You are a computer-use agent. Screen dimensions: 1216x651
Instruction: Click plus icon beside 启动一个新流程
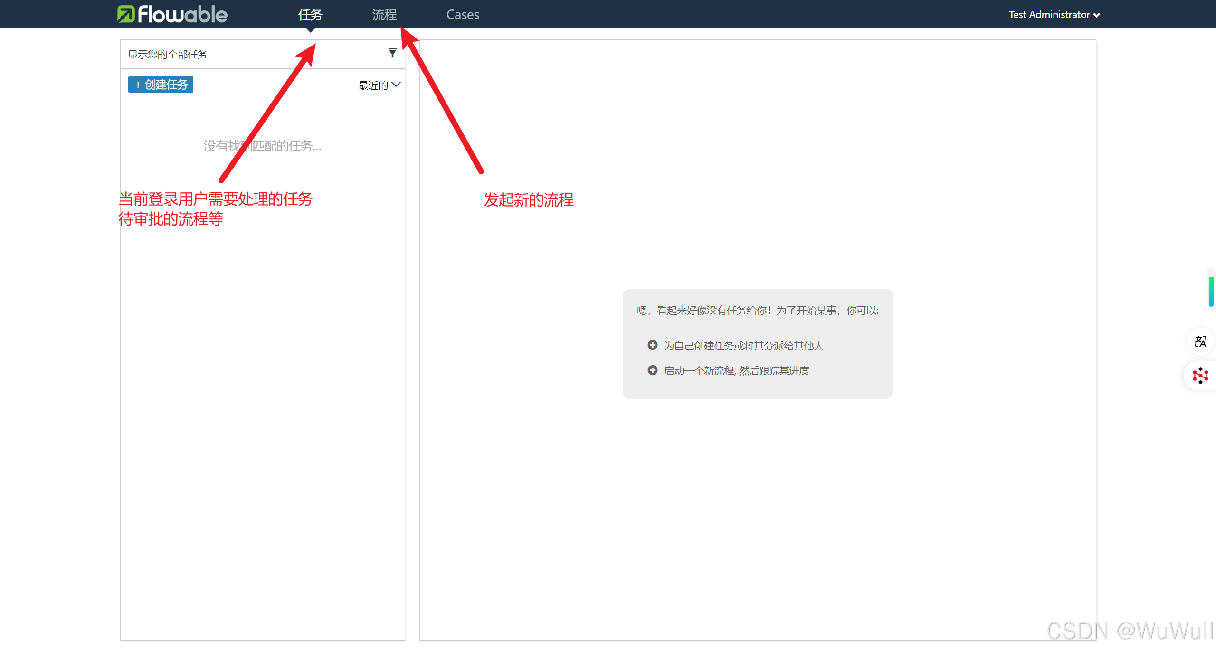(653, 370)
